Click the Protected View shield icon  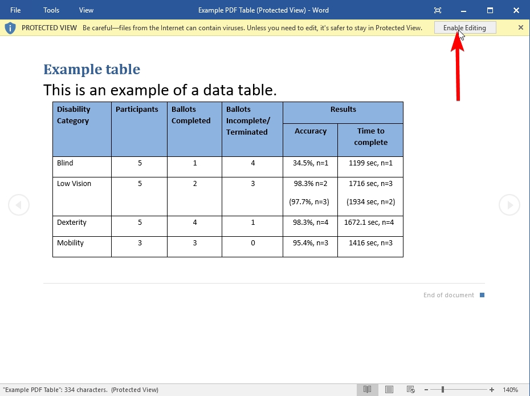click(10, 27)
